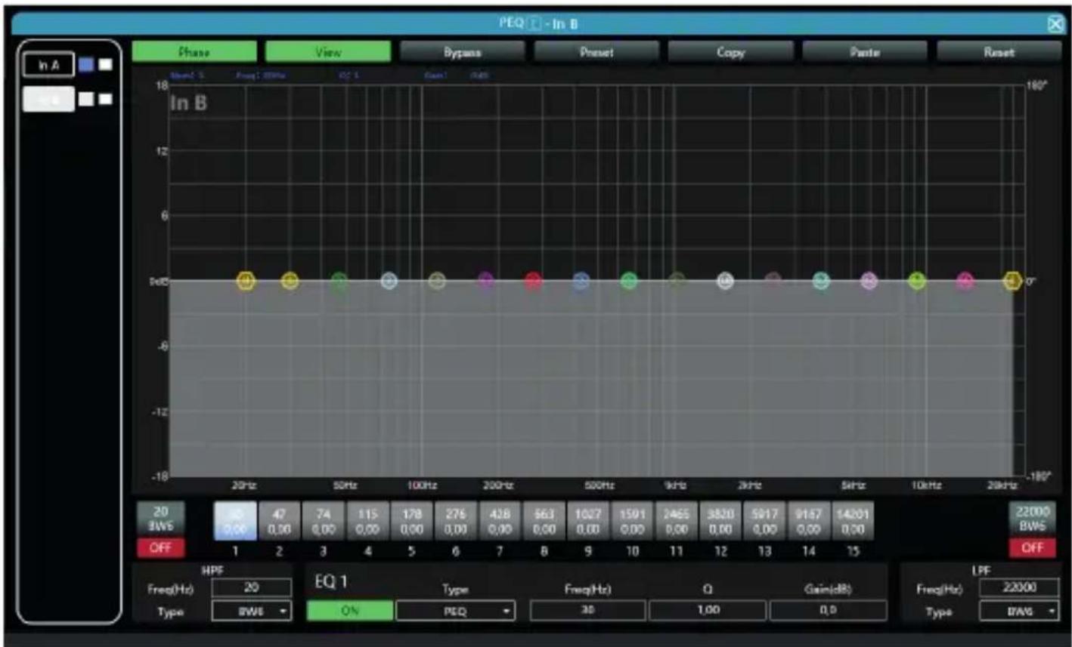Screen dimensions: 1072x647
Task: Close the PEQ In B window
Action: pos(1055,24)
